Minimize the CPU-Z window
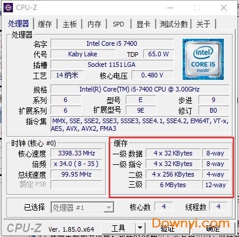 [x=170, y=8]
